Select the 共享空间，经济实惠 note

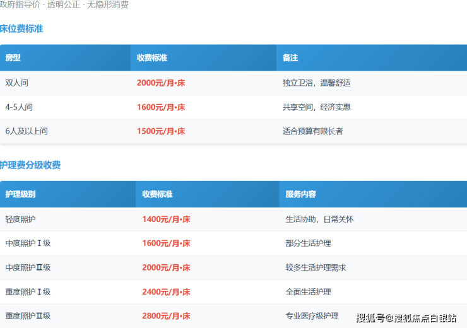tap(316, 107)
